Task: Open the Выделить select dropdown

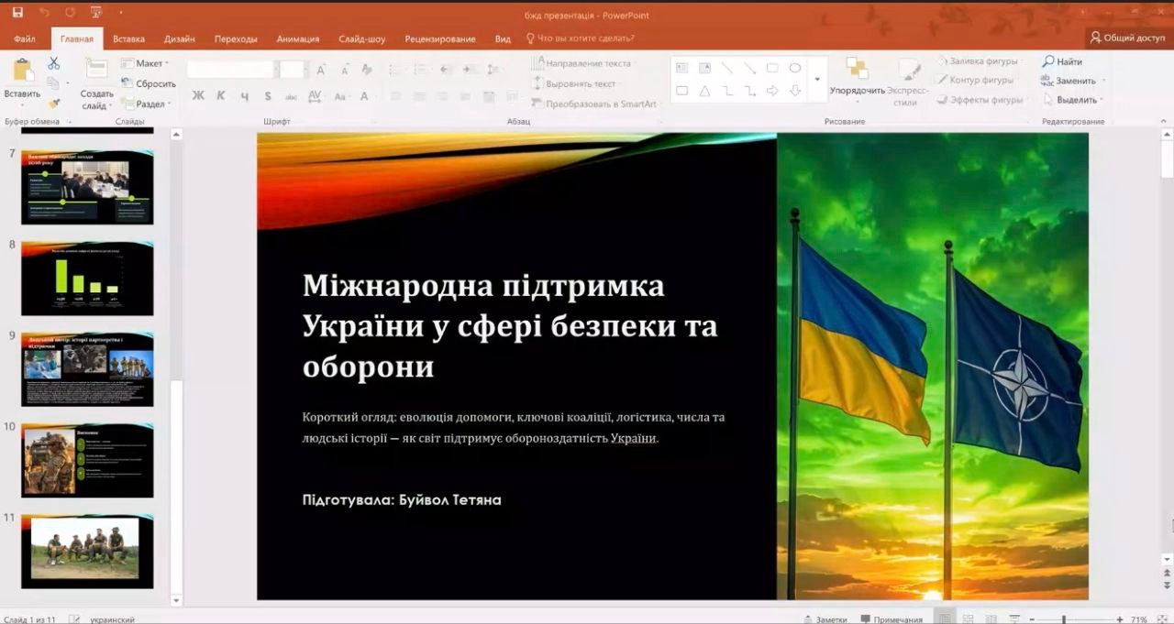Action: [x=1073, y=100]
